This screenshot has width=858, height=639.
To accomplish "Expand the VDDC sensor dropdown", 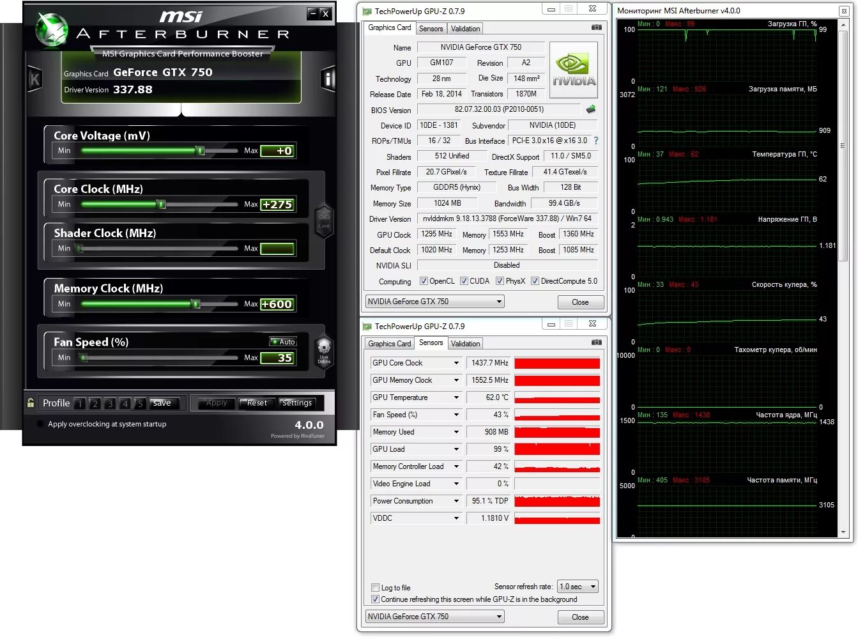I will [x=456, y=518].
